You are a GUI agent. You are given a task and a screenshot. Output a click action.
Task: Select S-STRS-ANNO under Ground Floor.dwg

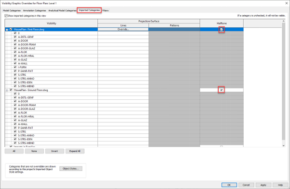coord(26,135)
